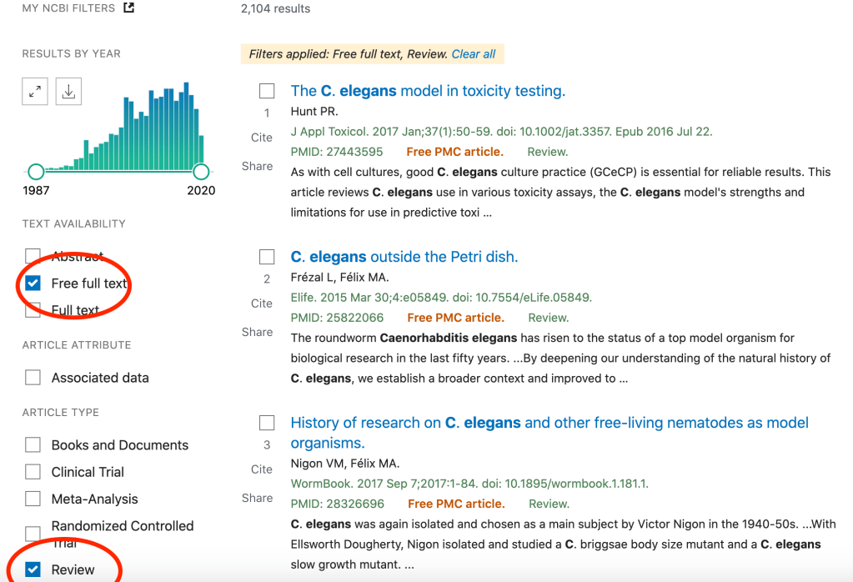
Task: Click the 2020 end year slider handle
Action: click(x=201, y=172)
